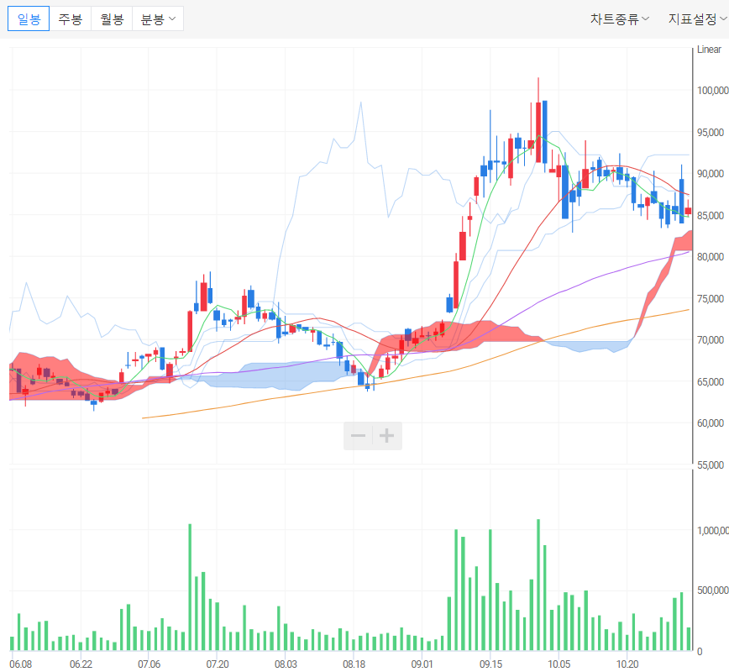This screenshot has width=729, height=672.
Task: Click the Linear scale label
Action: pyautogui.click(x=709, y=50)
